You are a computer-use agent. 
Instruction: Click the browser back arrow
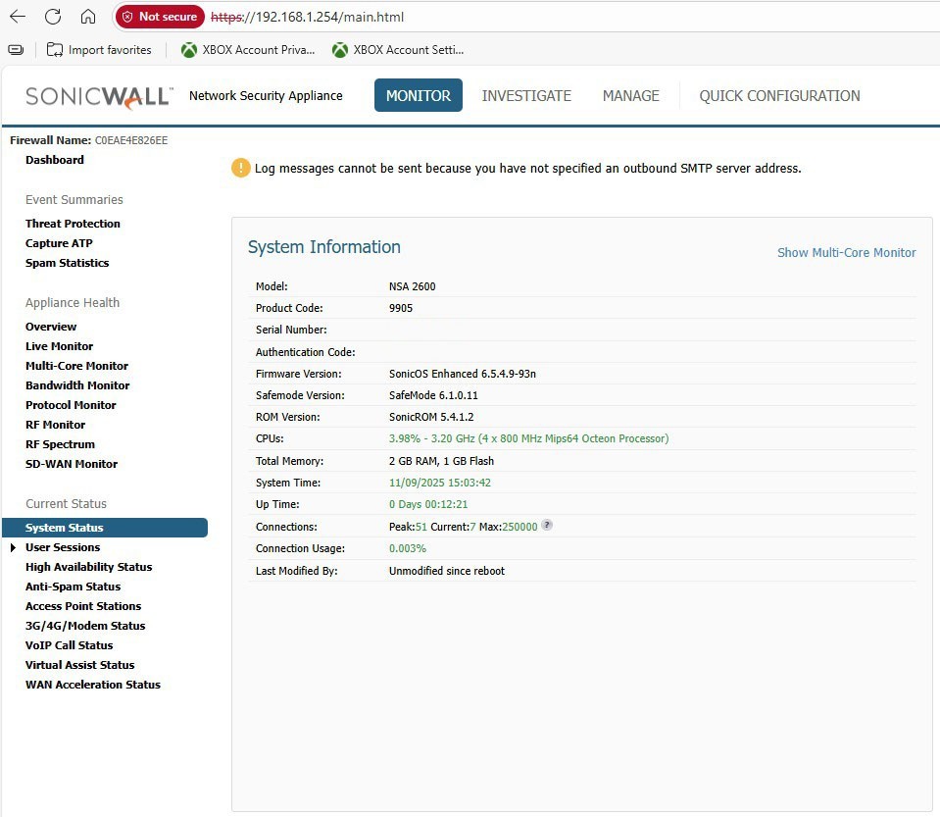click(x=18, y=17)
